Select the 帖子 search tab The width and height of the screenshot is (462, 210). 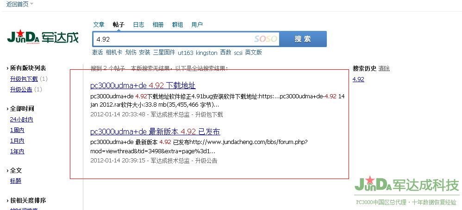click(119, 24)
